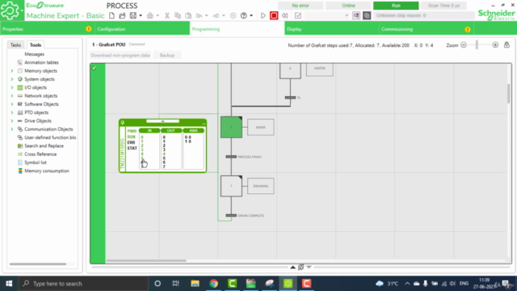Open the Commissioning tab
The width and height of the screenshot is (517, 291).
tap(427, 29)
